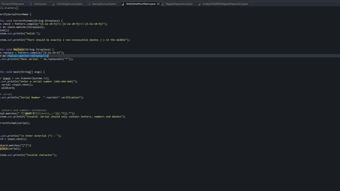Click the Pattern.compile line in CorrectFormat

(54, 24)
